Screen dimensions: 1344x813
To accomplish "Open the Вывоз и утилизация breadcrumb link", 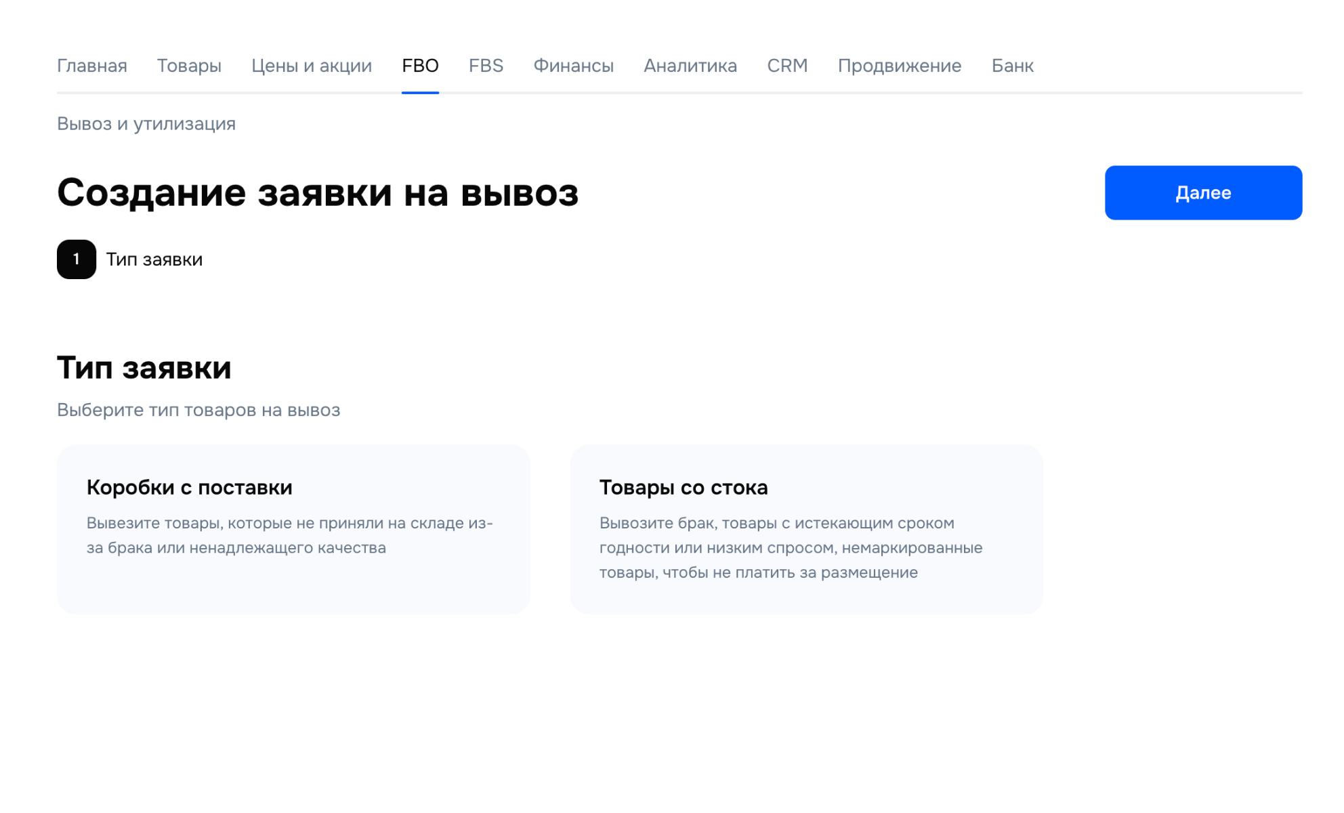I will point(146,123).
